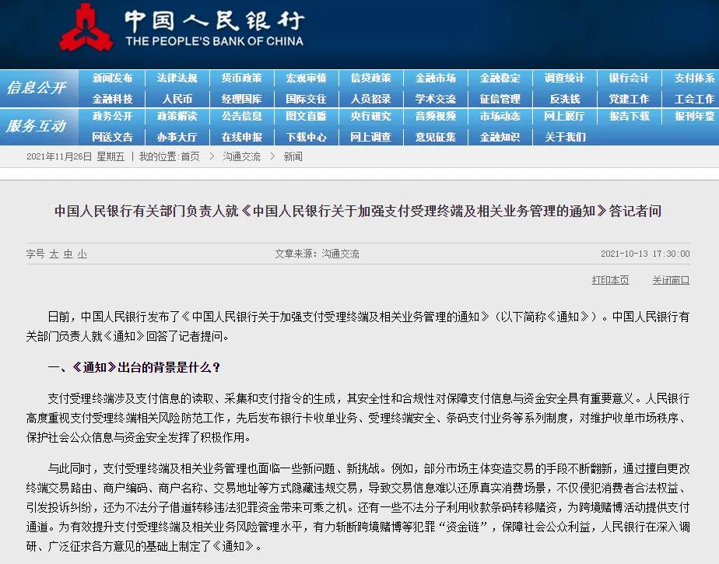The width and height of the screenshot is (719, 564).
Task: Open 公告信息 navigation link
Action: (242, 117)
